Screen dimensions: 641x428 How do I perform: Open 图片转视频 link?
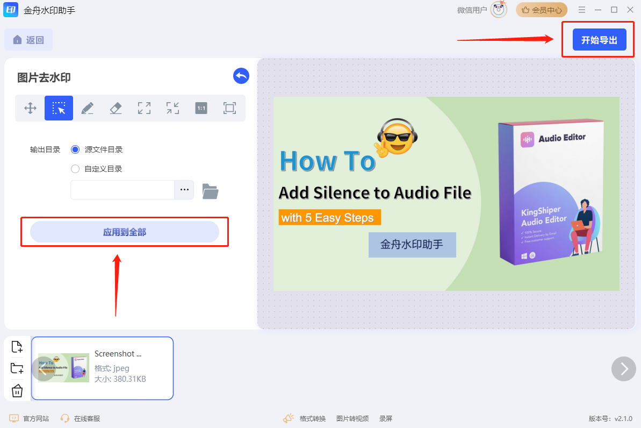click(x=352, y=418)
